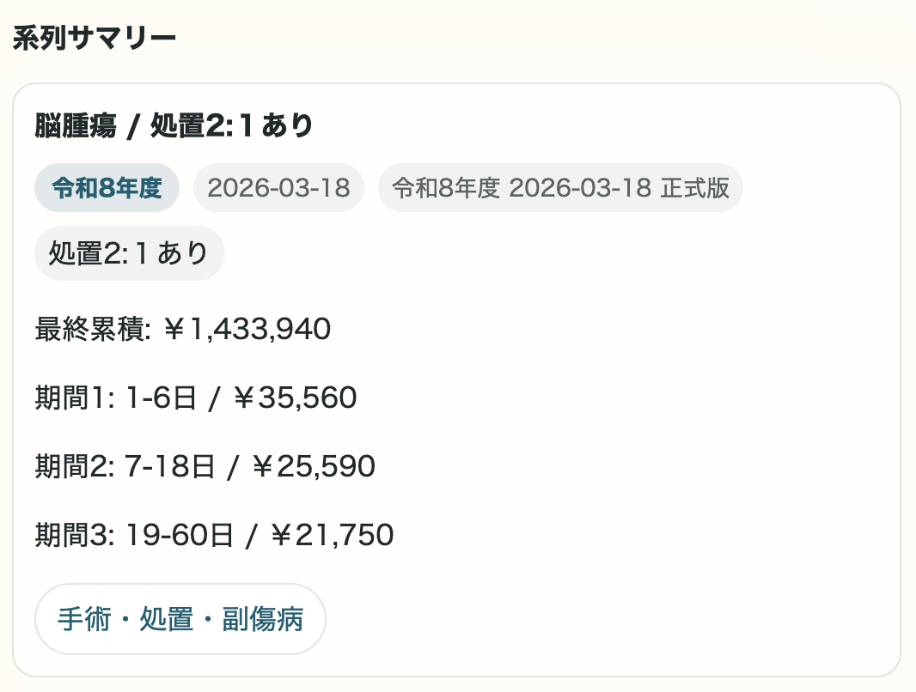This screenshot has width=916, height=692.
Task: Click the 7-18日 day range
Action: [x=170, y=466]
